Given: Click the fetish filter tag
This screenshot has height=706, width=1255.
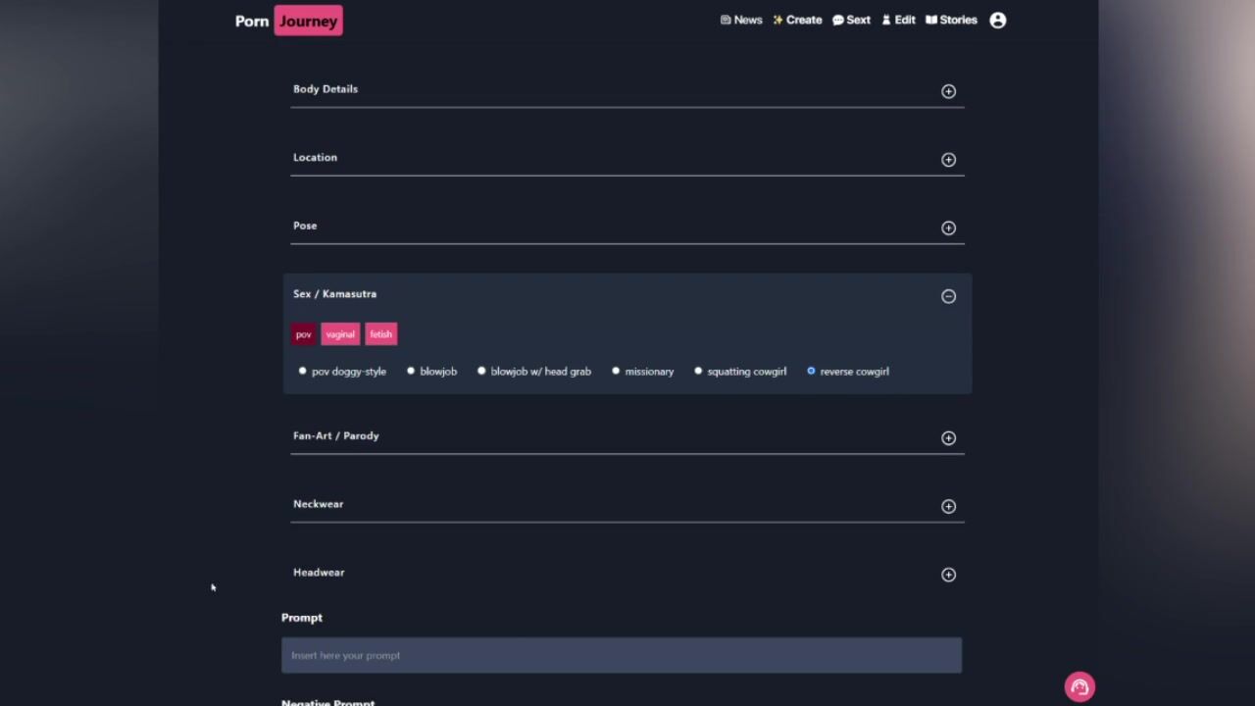Looking at the screenshot, I should (x=380, y=334).
